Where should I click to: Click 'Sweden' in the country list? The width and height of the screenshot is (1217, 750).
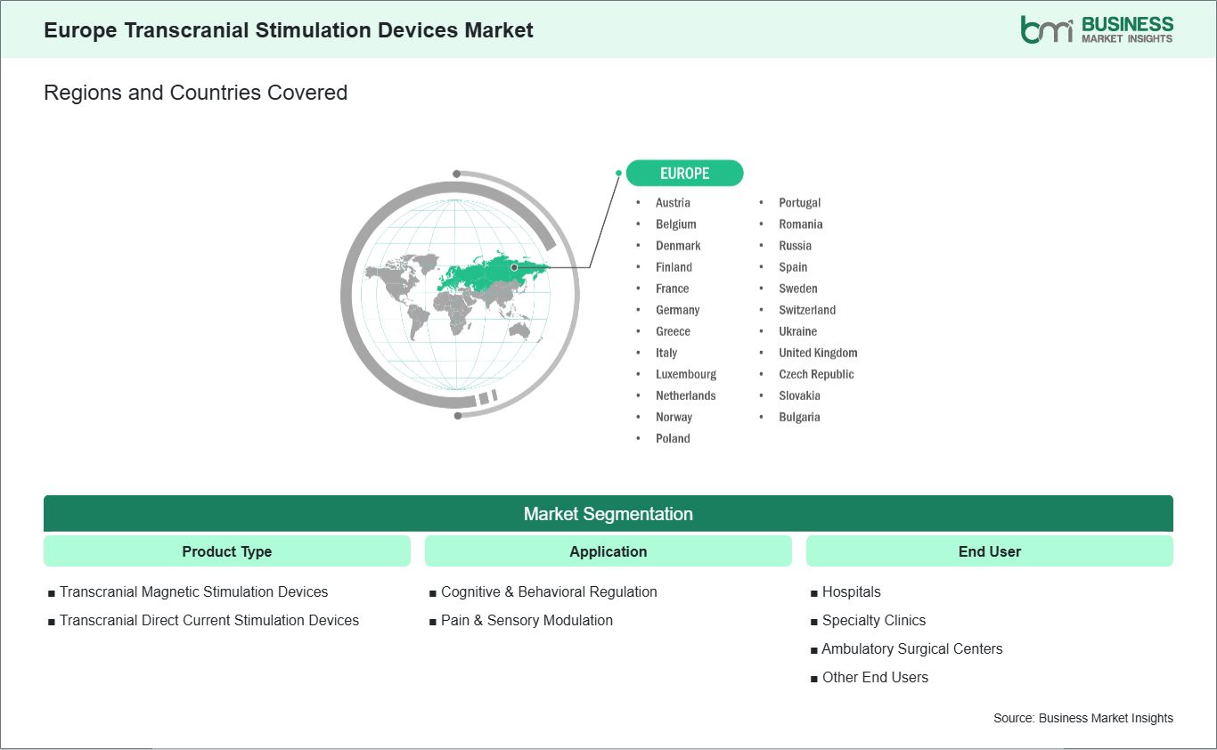pos(798,289)
